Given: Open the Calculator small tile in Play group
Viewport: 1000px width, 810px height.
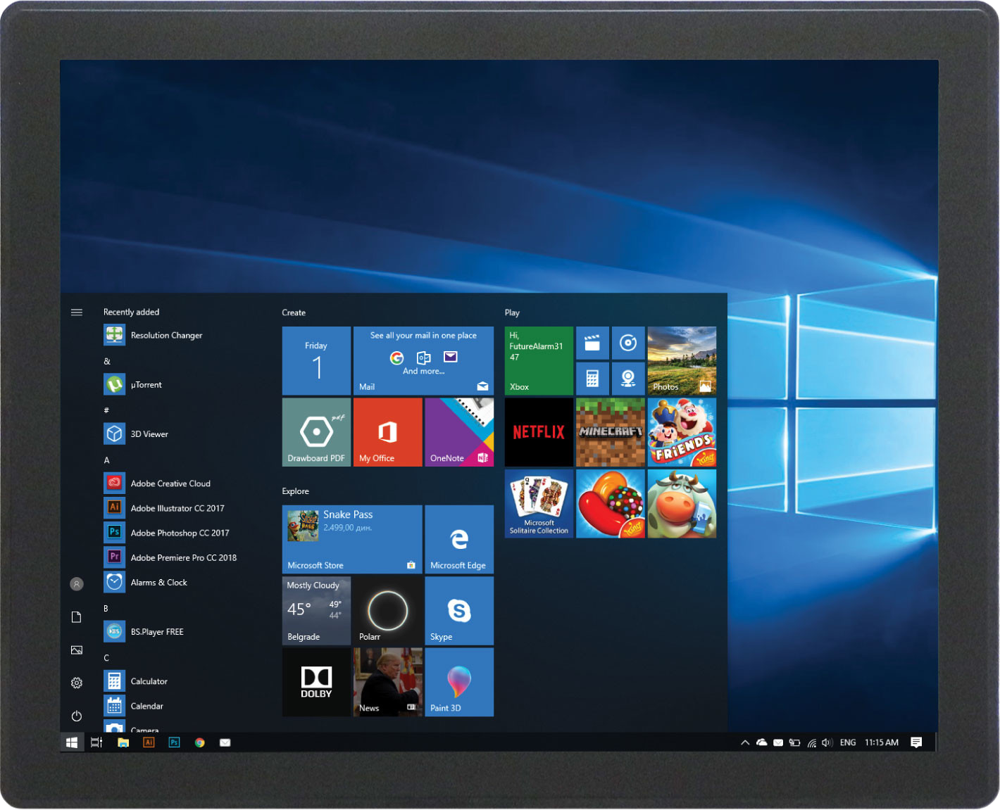Looking at the screenshot, I should 592,379.
